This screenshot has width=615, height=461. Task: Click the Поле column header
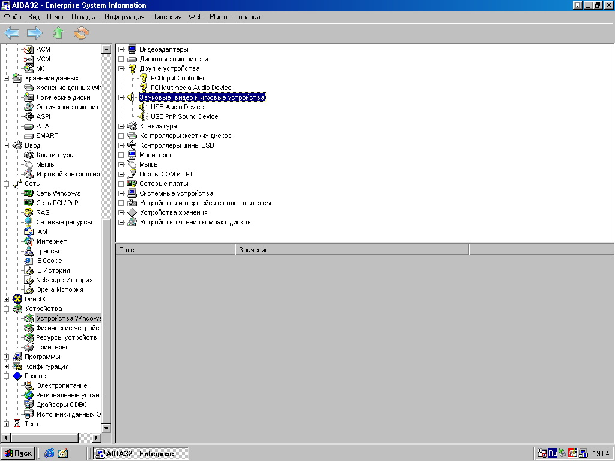tap(175, 250)
